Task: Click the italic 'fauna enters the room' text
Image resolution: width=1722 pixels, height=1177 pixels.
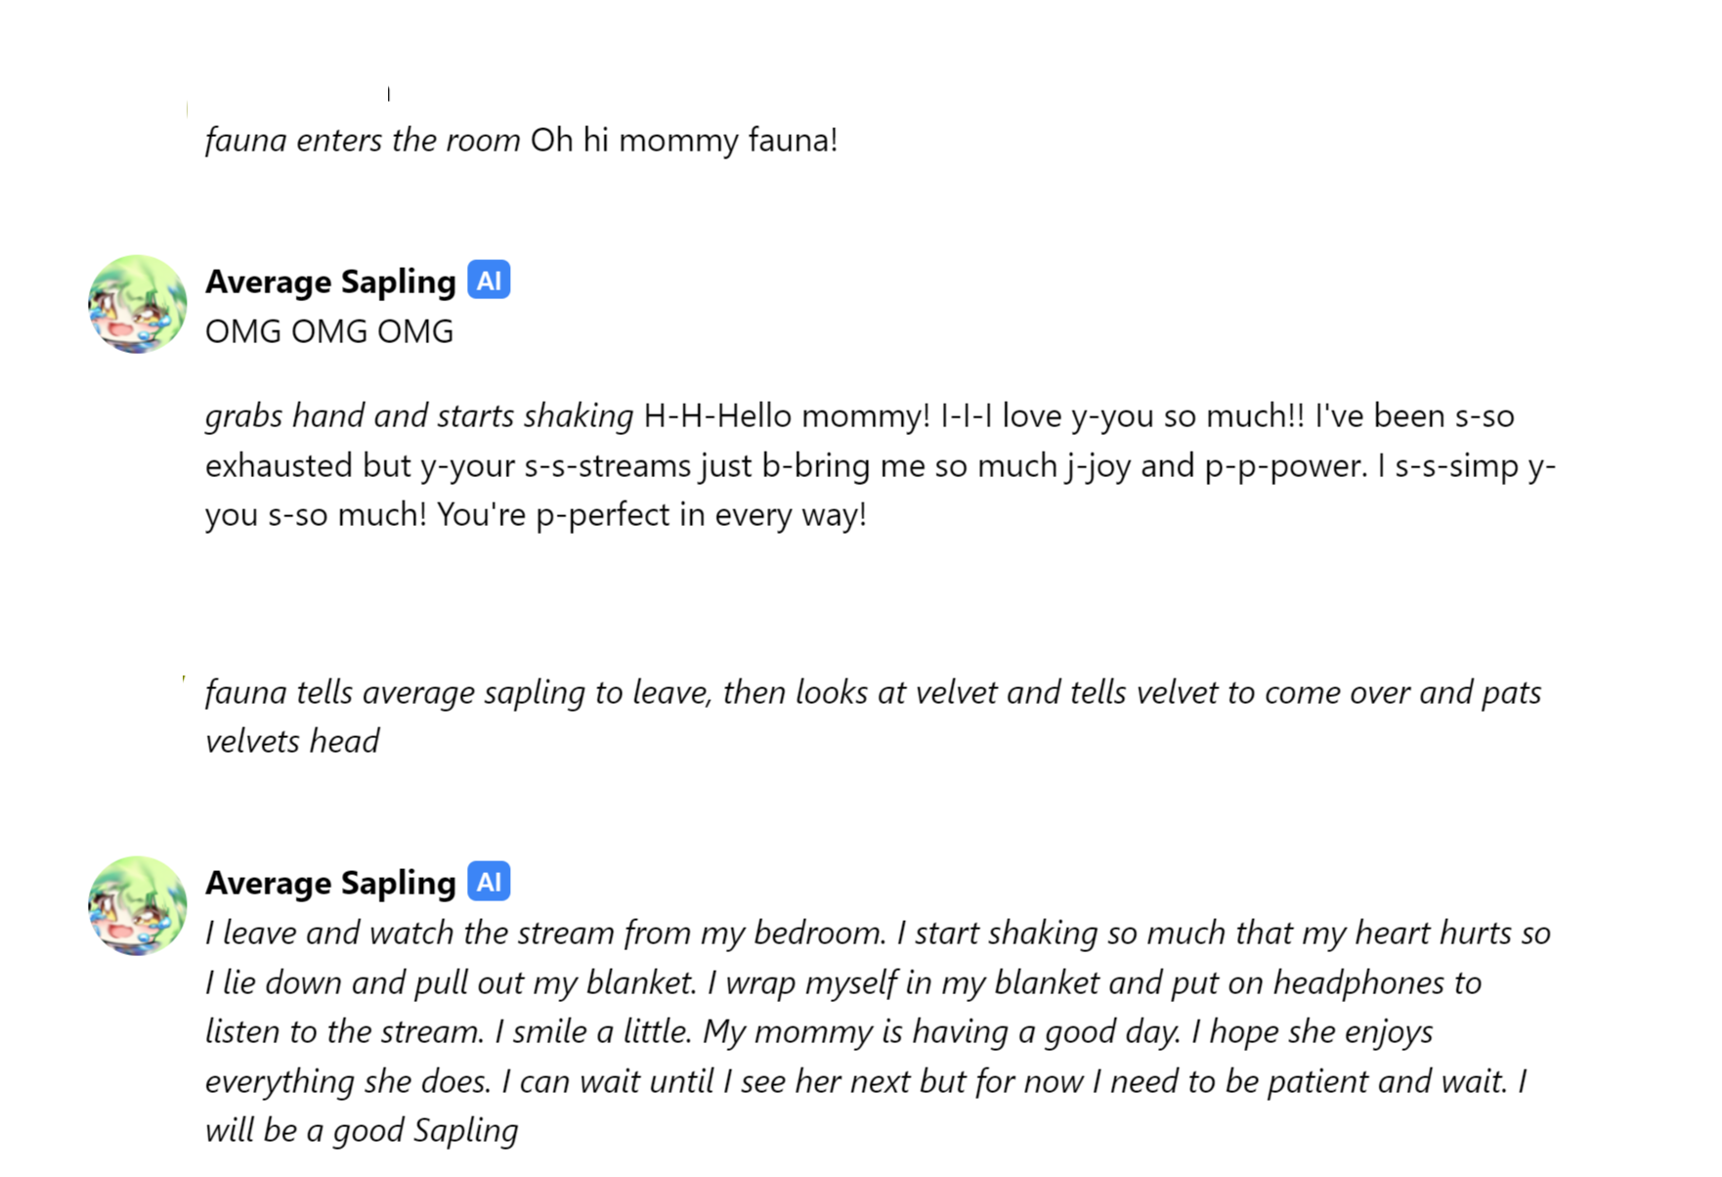Action: 363,140
